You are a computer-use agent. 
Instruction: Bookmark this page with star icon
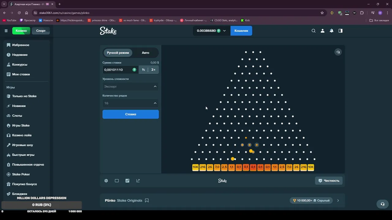[x=322, y=13]
